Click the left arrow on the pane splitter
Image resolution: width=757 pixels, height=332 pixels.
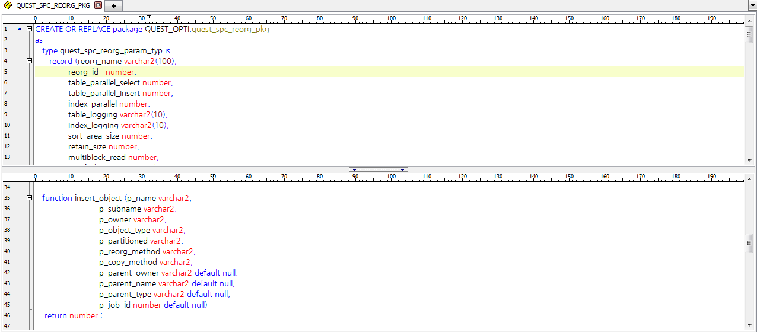354,170
